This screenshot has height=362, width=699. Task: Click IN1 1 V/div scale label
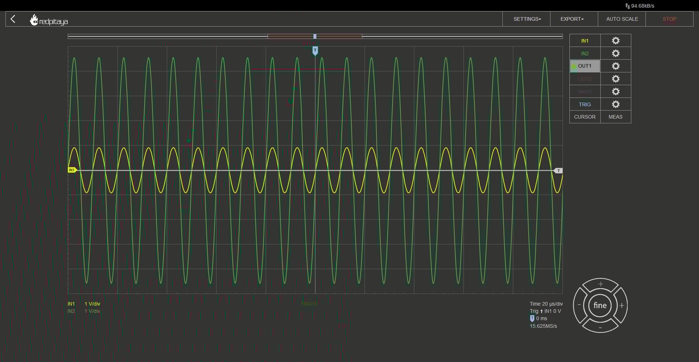[x=92, y=304]
